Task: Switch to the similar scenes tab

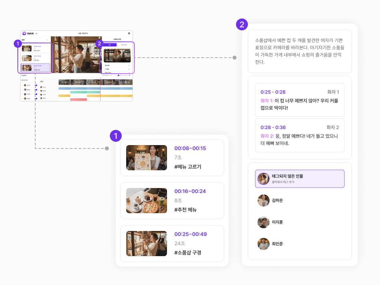Action: 124,45
